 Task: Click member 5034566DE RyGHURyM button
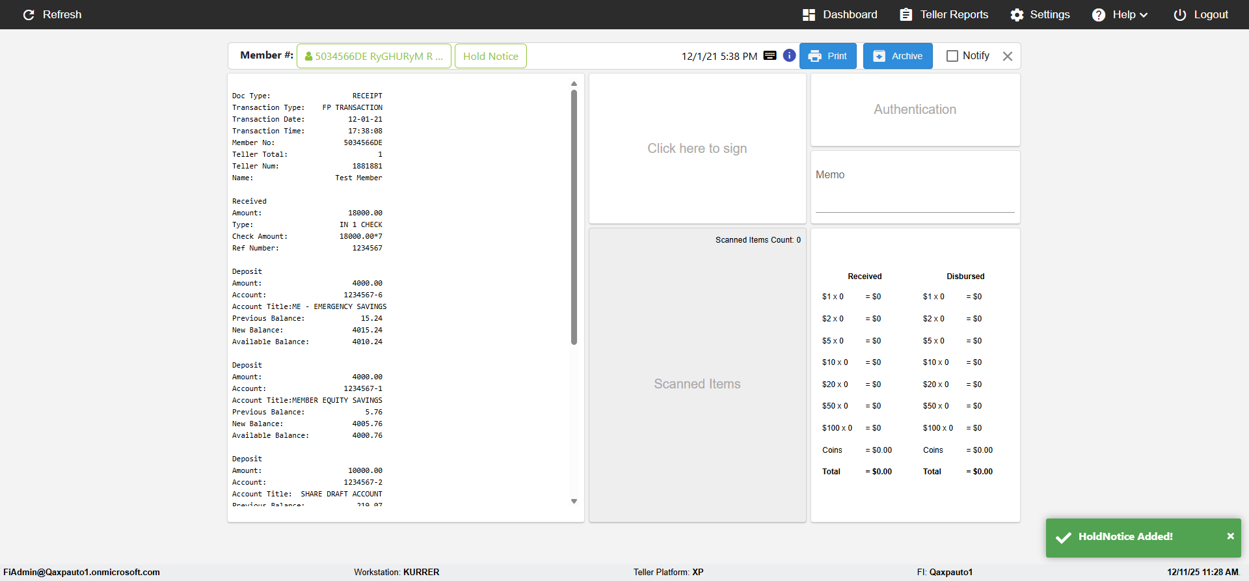click(374, 56)
